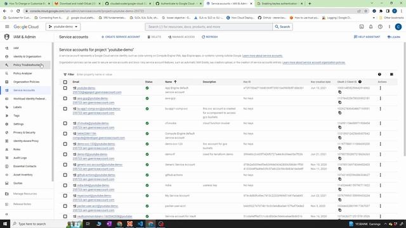406x228 pixels.
Task: Click the Search button in Cloud header
Action: pyautogui.click(x=282, y=27)
